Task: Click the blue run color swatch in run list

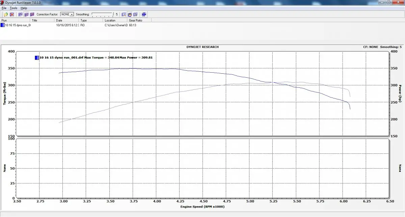Action: pos(2,25)
